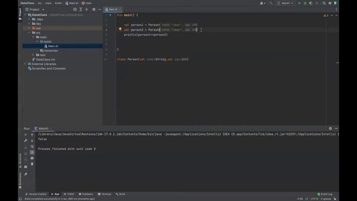
Task: Open the Event Log
Action: [x=325, y=194]
